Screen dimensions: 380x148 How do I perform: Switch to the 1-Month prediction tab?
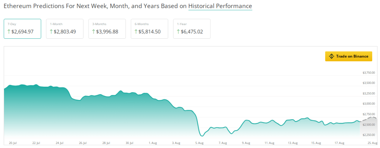(x=65, y=29)
